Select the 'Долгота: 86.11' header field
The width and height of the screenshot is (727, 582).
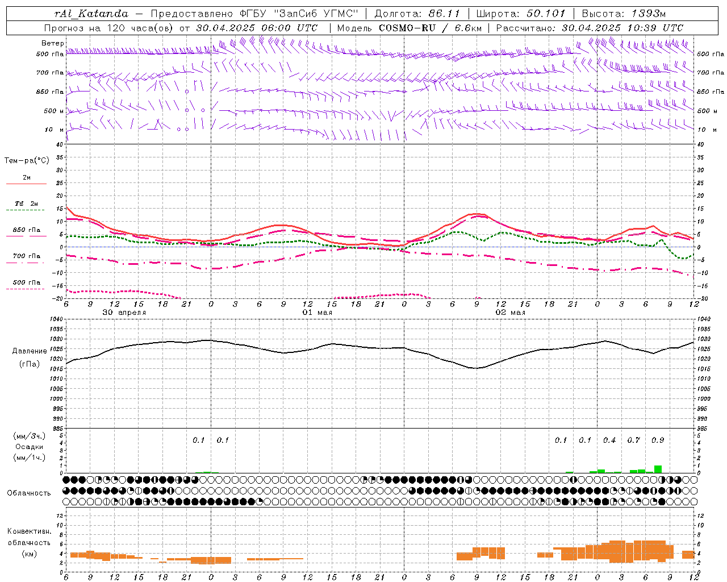(x=417, y=14)
